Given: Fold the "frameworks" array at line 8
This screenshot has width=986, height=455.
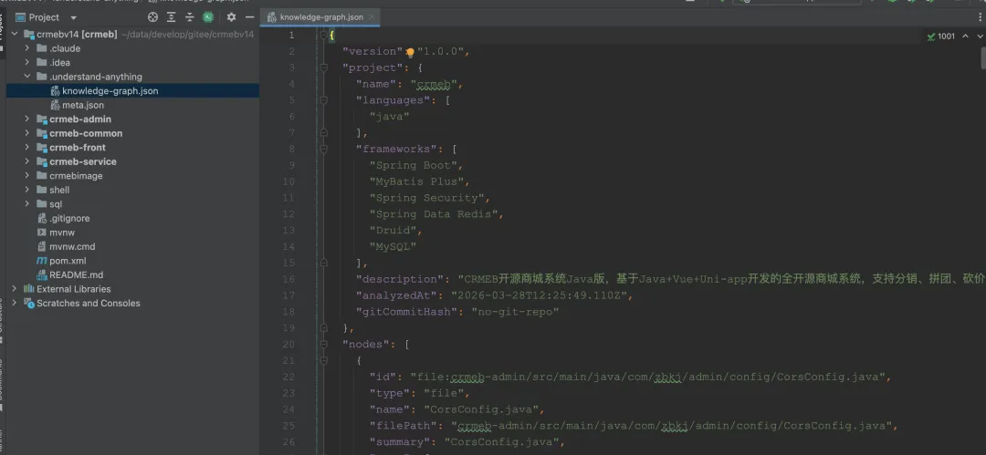Looking at the screenshot, I should tap(323, 149).
